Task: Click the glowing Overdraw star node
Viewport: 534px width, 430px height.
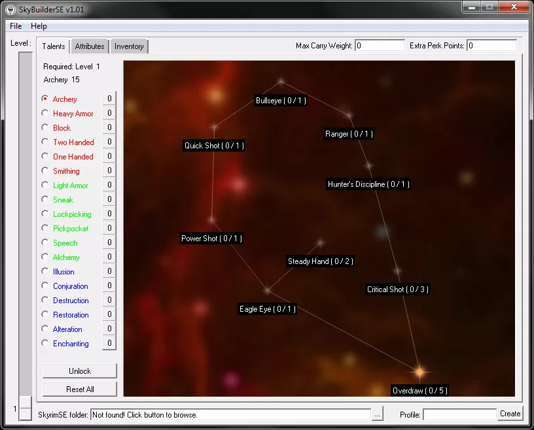Action: pos(420,371)
